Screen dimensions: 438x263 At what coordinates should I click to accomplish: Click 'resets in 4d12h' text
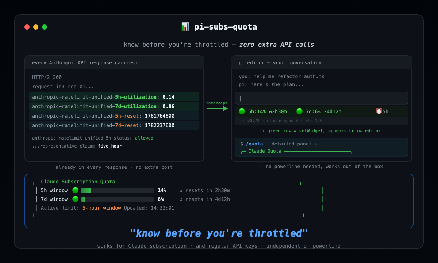(x=208, y=199)
